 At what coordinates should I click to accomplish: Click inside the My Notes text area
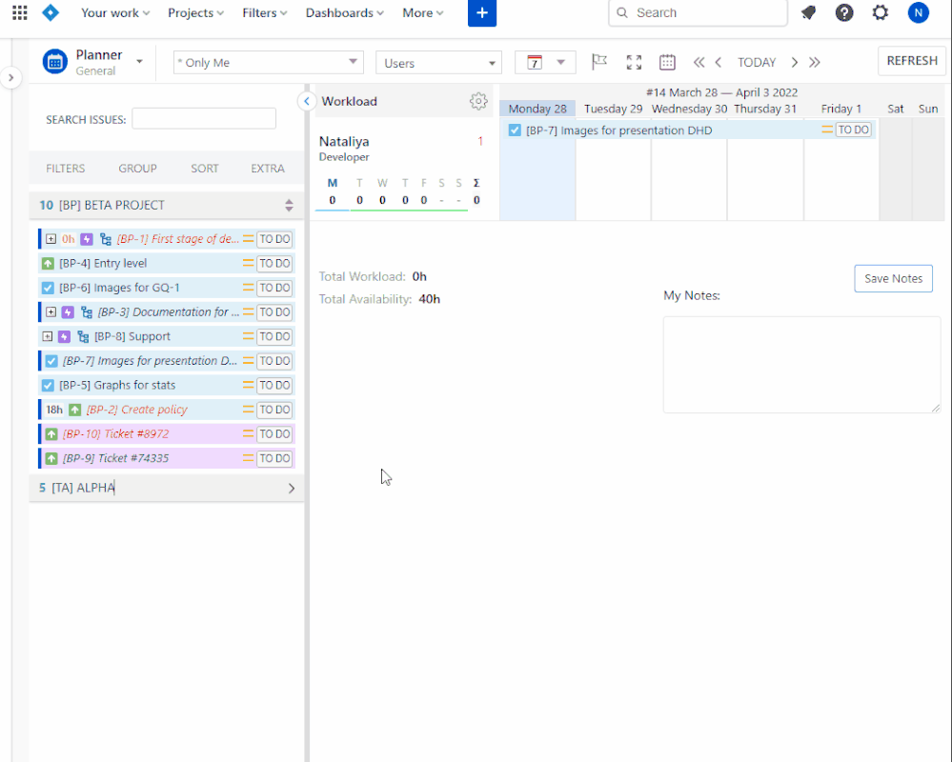[x=801, y=364]
